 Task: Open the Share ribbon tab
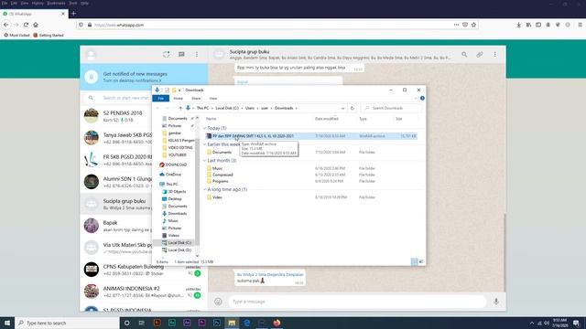pyautogui.click(x=196, y=99)
